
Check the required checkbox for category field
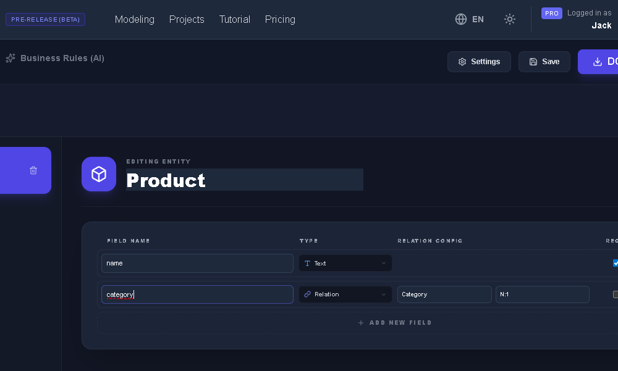coord(616,294)
